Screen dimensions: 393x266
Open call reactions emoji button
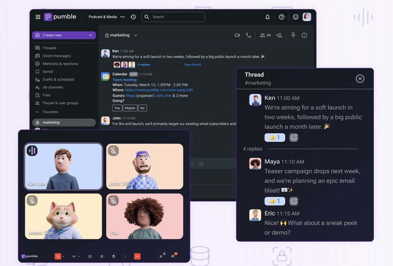click(x=102, y=256)
